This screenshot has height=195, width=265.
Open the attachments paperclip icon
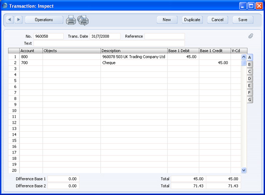(250, 36)
